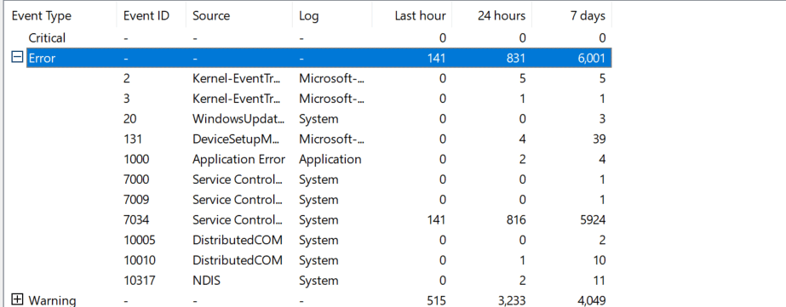The image size is (786, 307).
Task: Click the 5924 seven-day count
Action: point(592,220)
